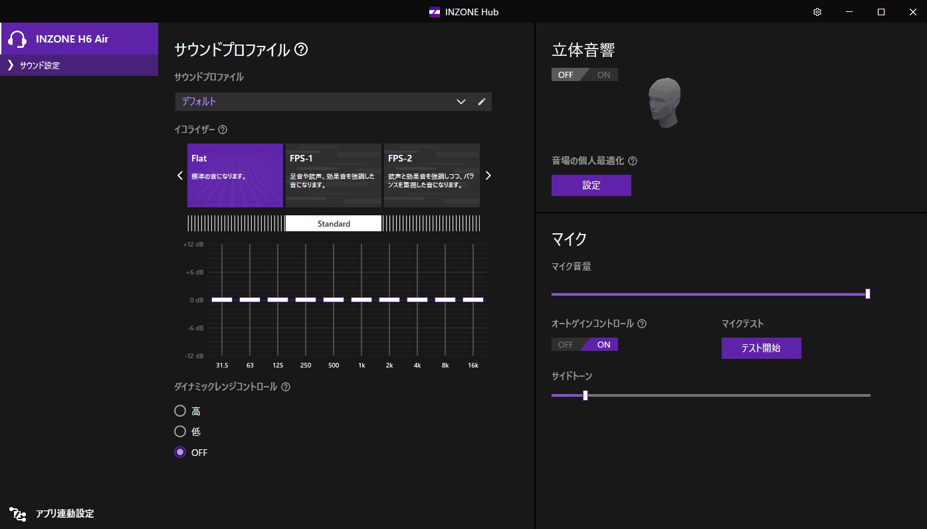
Task: Open アプリ連動設定 via its icon
Action: click(17, 514)
